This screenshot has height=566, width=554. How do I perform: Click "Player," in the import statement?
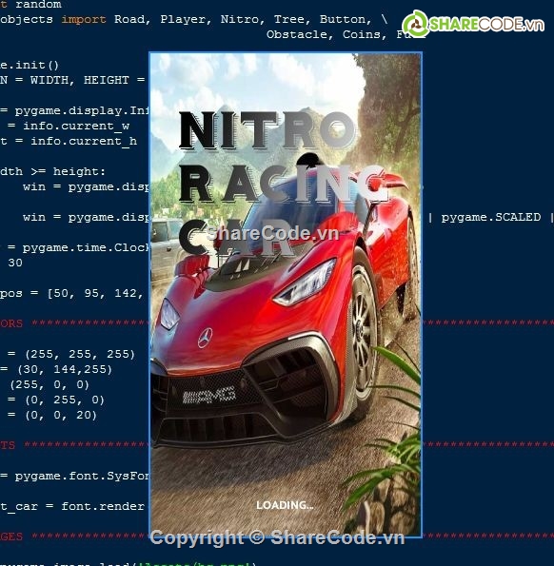point(186,19)
